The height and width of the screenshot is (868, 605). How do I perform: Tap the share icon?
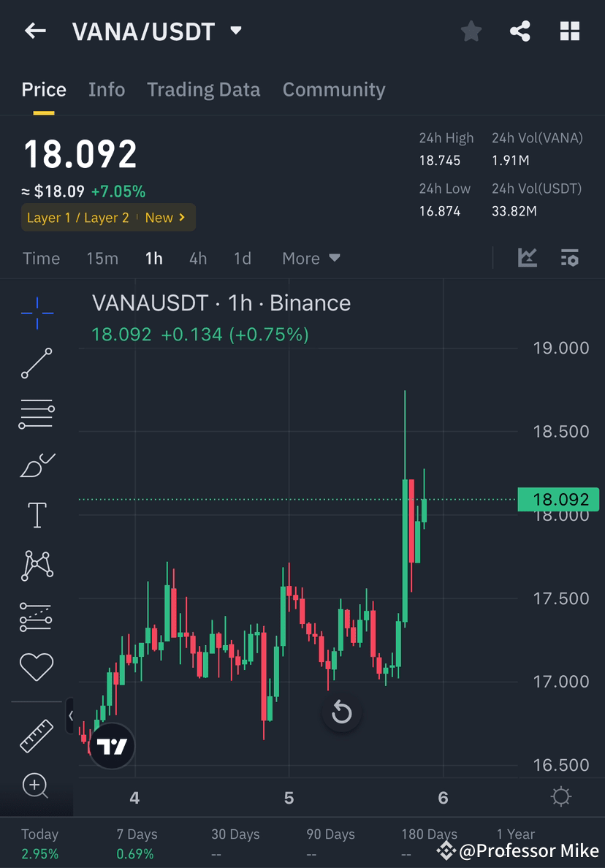coord(520,31)
